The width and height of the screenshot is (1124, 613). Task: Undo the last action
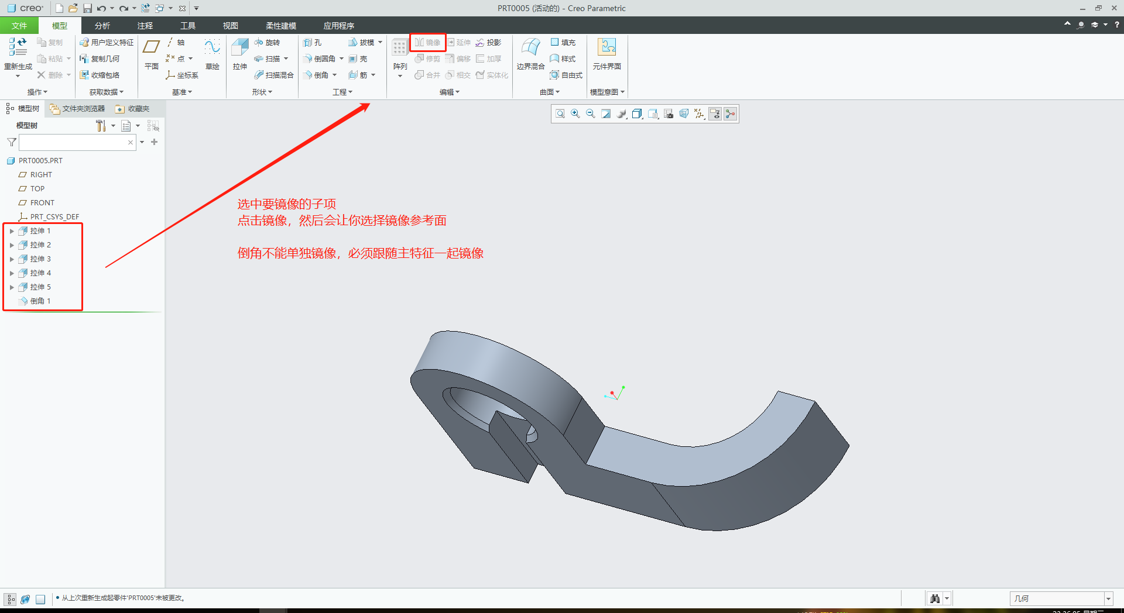pyautogui.click(x=101, y=8)
